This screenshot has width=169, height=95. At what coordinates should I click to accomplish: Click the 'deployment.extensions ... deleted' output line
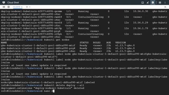pos(43,88)
